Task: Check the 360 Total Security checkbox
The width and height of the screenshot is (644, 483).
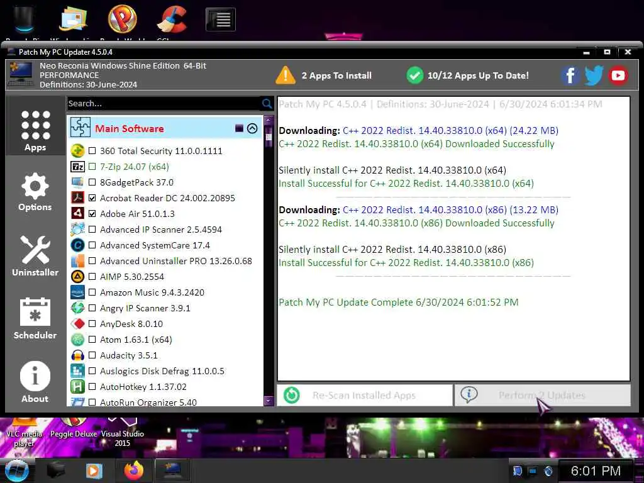Action: (x=92, y=151)
